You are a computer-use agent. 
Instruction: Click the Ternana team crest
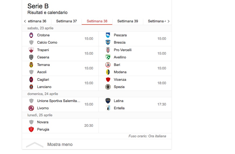click(31, 65)
